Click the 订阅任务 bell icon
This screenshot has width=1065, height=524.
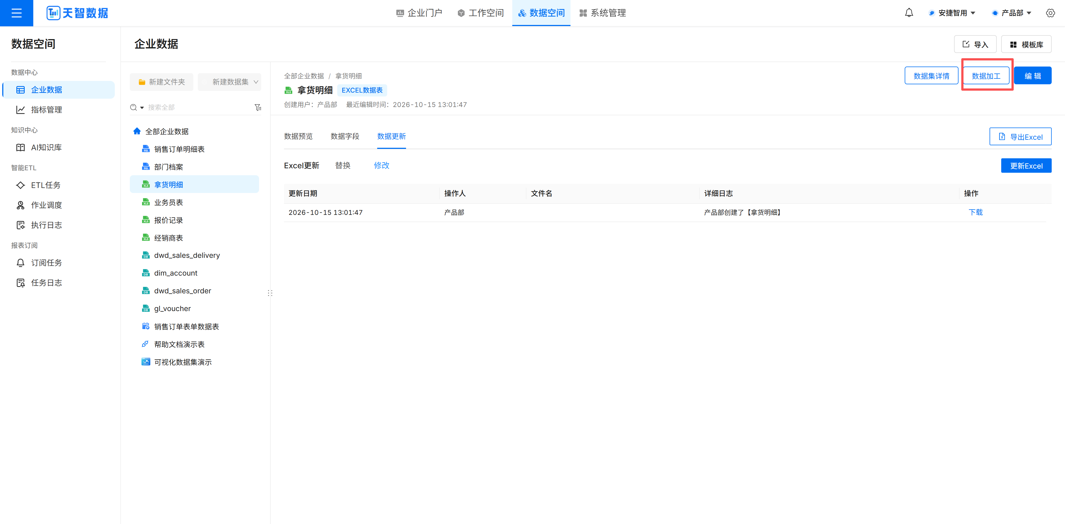[x=20, y=263]
